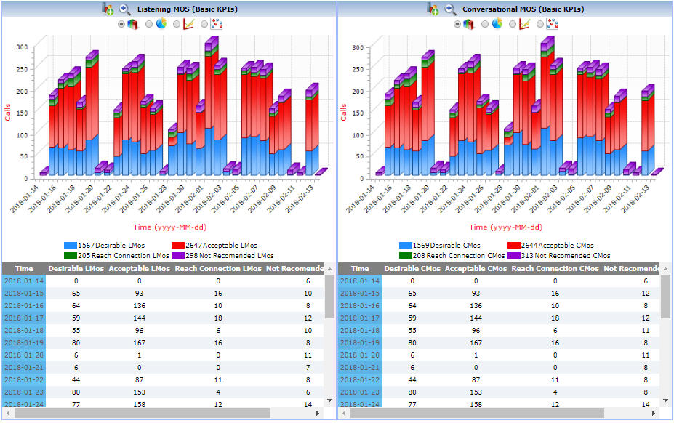Click add-chart icon in Listening MOS header
674x423 pixels.
click(x=108, y=9)
